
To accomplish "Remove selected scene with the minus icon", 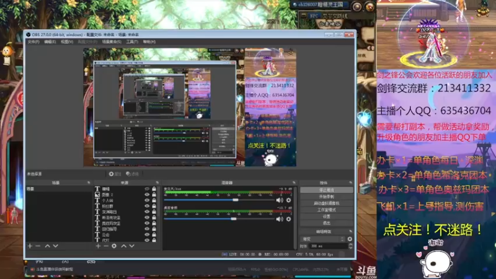I will pos(38,246).
